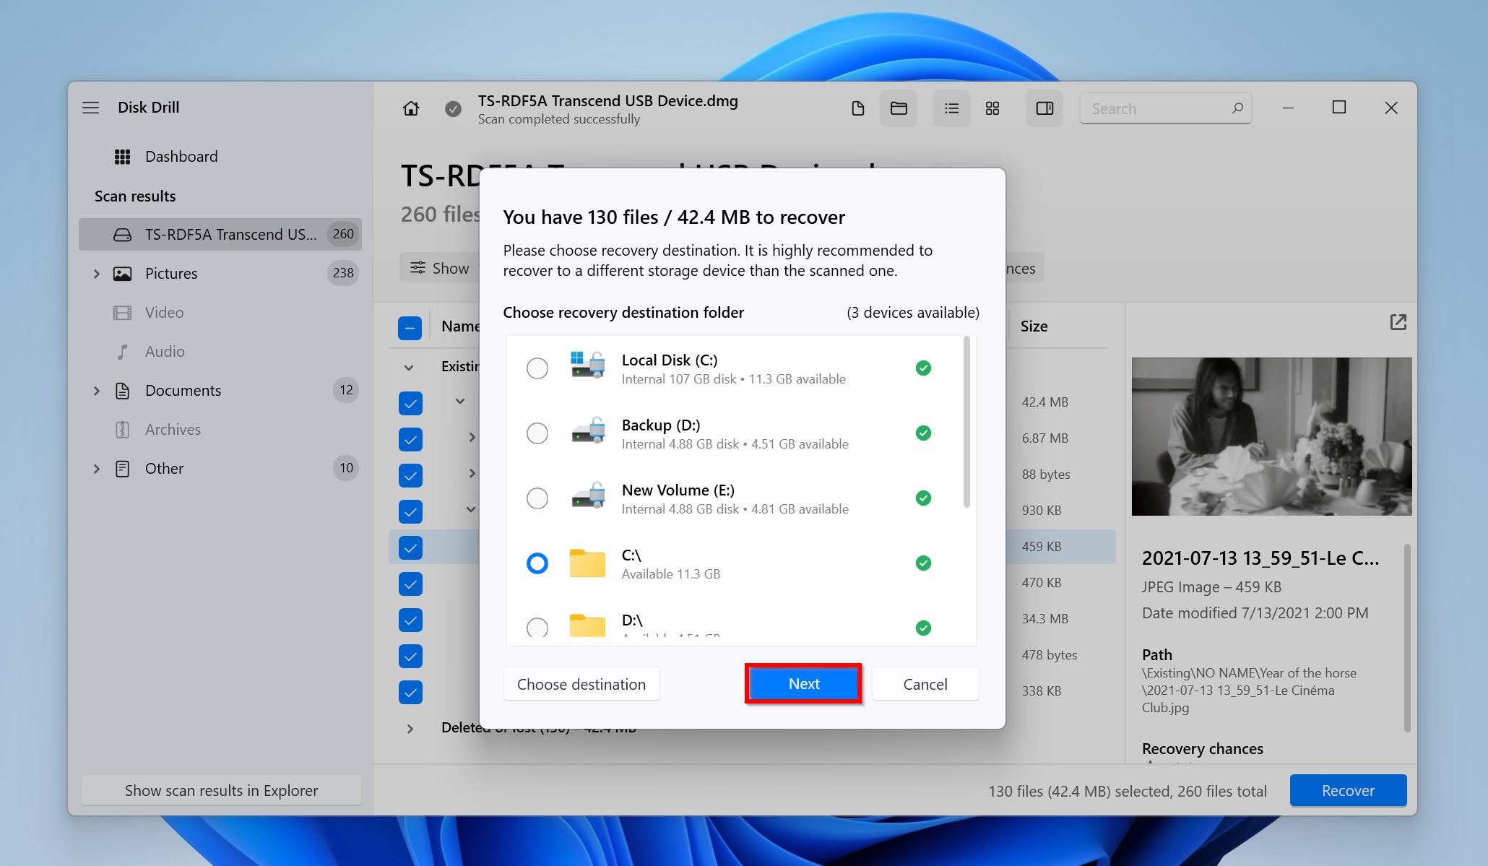Click the home/dashboard icon
1488x866 pixels.
tap(410, 108)
